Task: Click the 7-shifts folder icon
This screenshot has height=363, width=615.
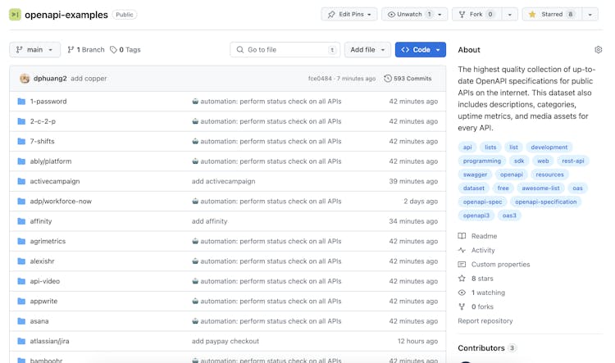Action: tap(21, 142)
